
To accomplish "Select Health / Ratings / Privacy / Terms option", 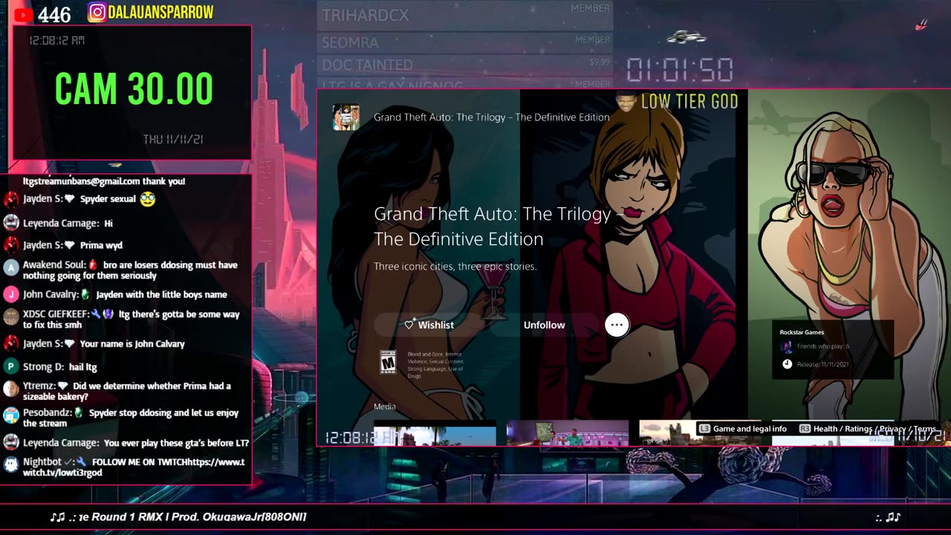I will click(x=868, y=429).
